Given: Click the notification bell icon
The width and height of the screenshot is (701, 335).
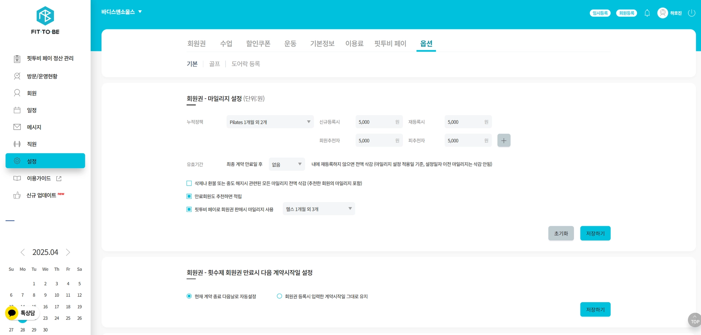Looking at the screenshot, I should [x=647, y=13].
